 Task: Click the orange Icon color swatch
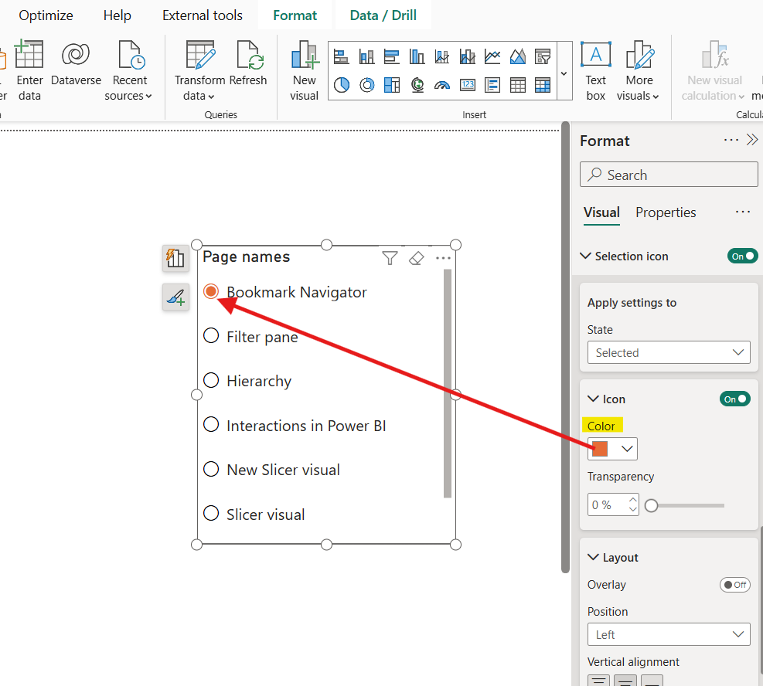tap(601, 449)
